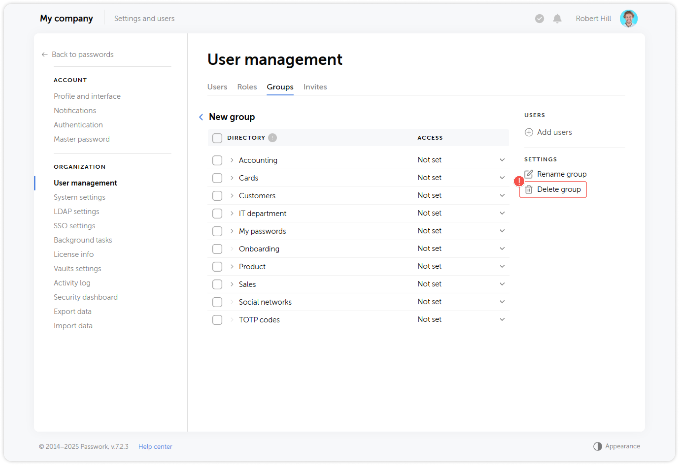Check the Accounting directory checkbox
The image size is (679, 465).
point(217,160)
